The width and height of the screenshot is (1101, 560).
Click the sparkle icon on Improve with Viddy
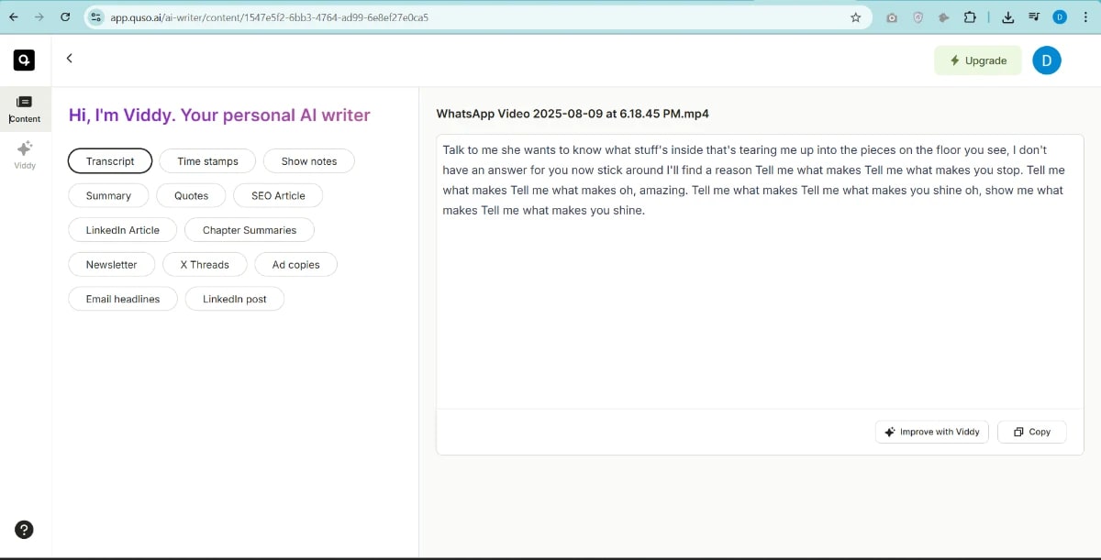point(889,432)
